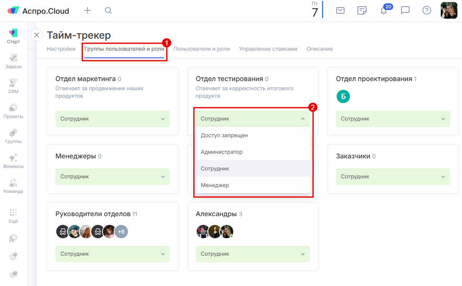This screenshot has width=462, height=286.
Task: Switch to the Настройки tab
Action: (61, 49)
